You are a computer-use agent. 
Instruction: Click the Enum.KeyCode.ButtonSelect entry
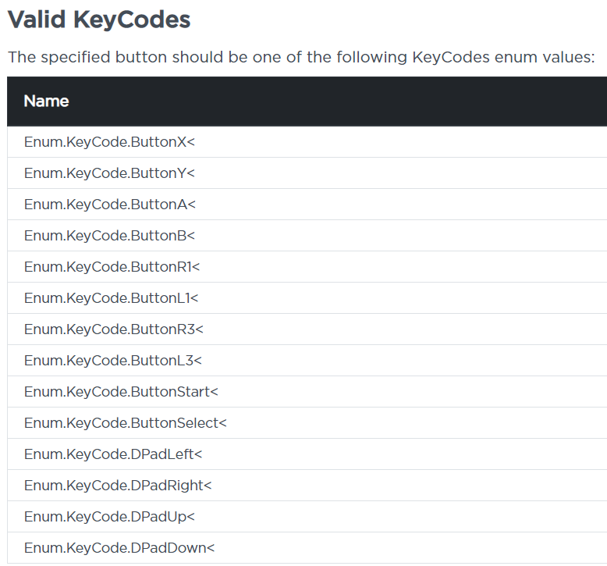point(125,423)
